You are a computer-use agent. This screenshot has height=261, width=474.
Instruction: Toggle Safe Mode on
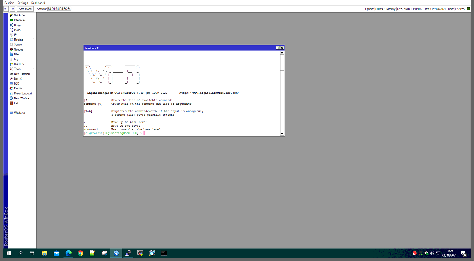(25, 9)
